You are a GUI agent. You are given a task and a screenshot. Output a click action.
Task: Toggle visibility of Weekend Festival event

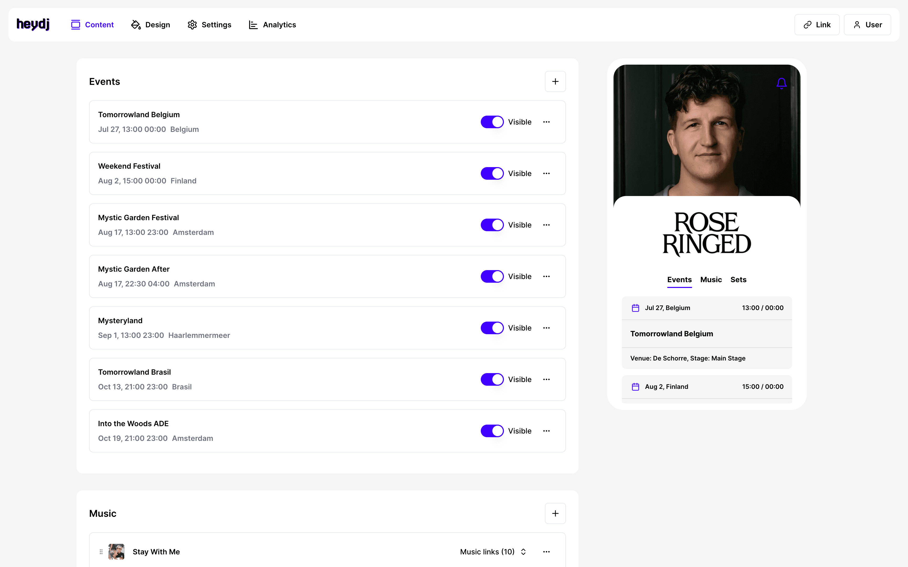[492, 173]
